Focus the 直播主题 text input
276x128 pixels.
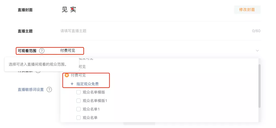coord(153,31)
